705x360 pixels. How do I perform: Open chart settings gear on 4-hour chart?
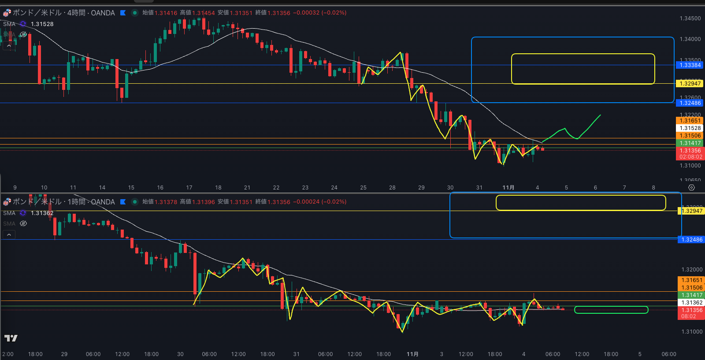(691, 188)
